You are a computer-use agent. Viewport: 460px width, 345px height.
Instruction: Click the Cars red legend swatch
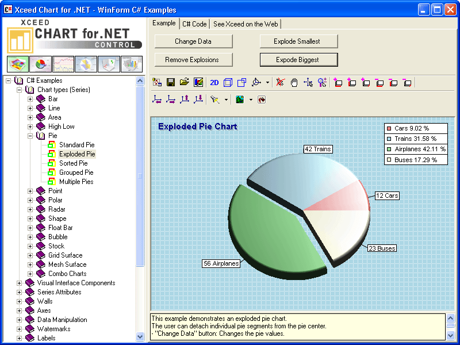(389, 128)
